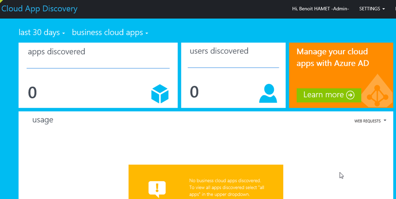Click the Cloud App Discovery title link

(x=39, y=9)
